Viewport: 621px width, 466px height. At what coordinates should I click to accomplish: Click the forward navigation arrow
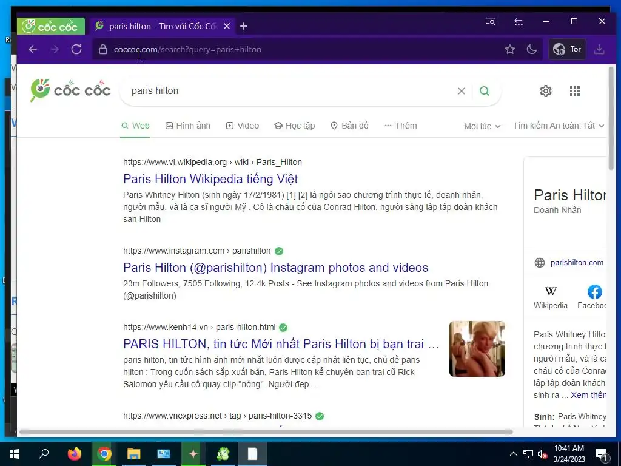click(55, 49)
